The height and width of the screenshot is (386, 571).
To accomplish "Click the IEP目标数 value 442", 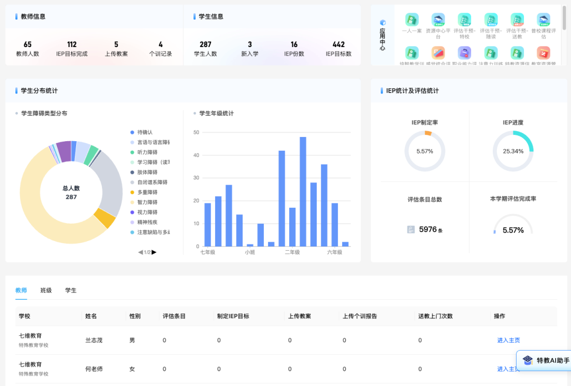I will tap(339, 44).
